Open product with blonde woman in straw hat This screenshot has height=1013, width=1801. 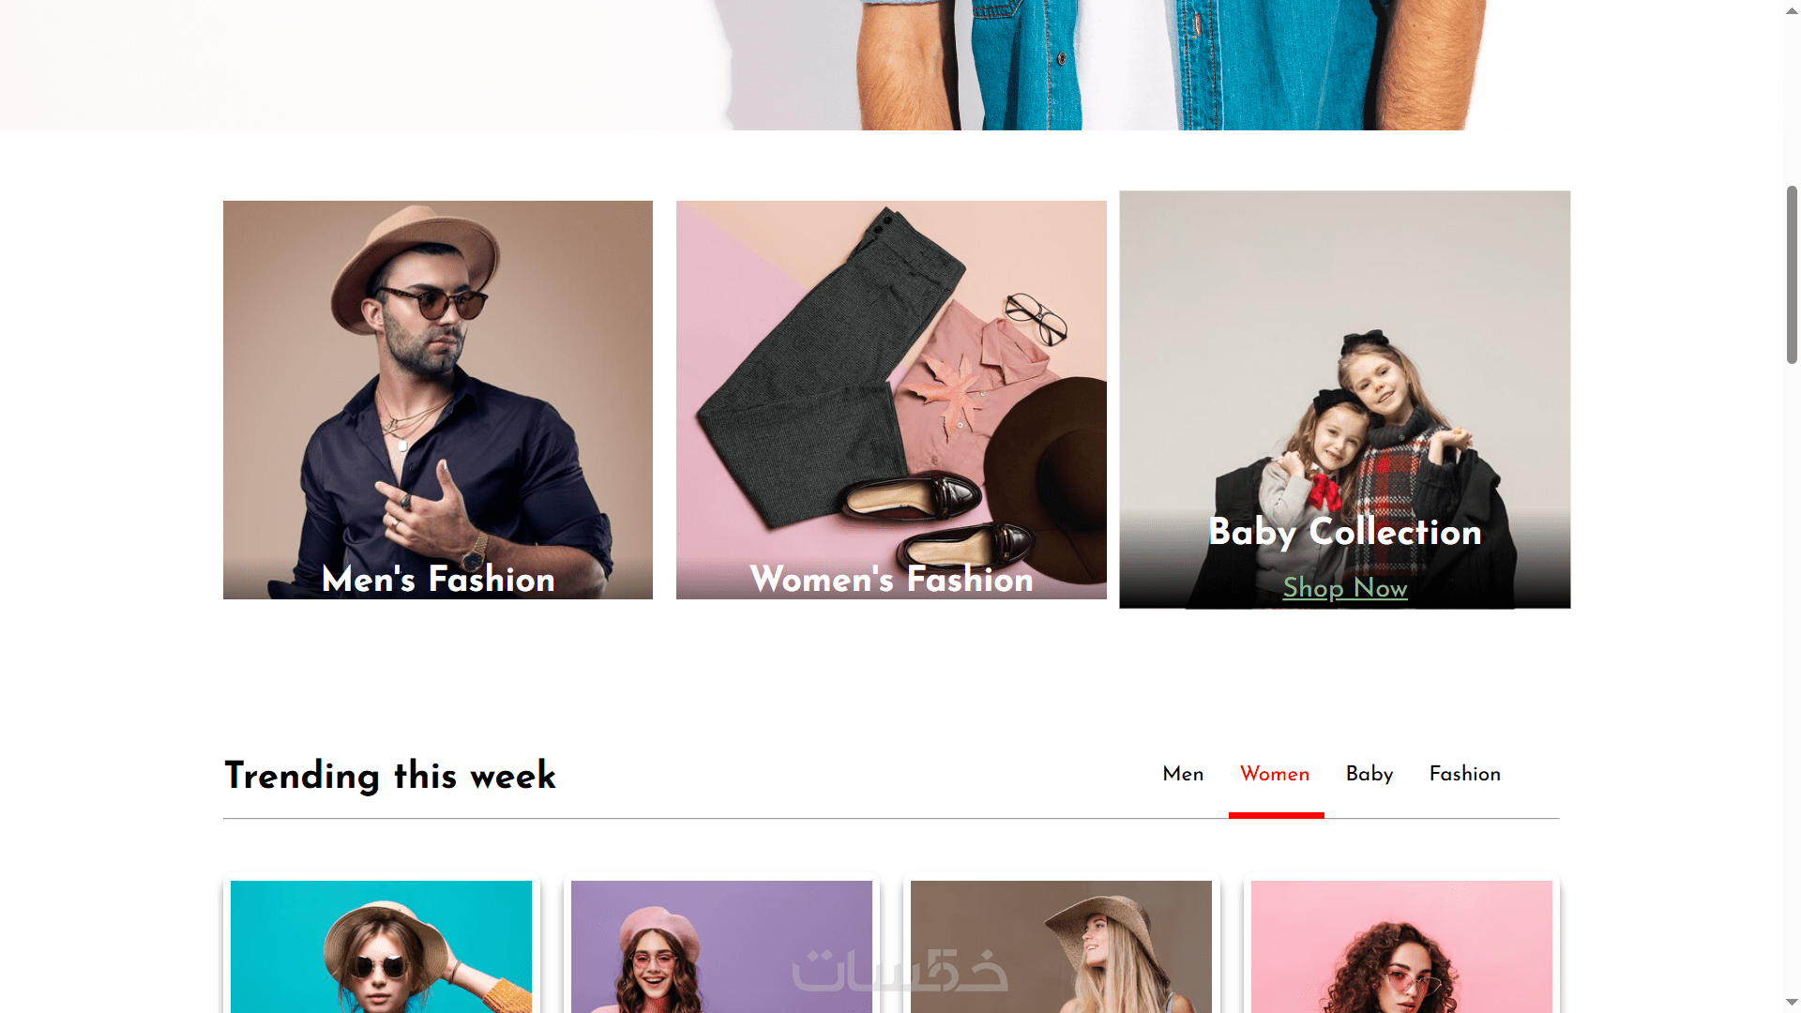click(x=1061, y=946)
